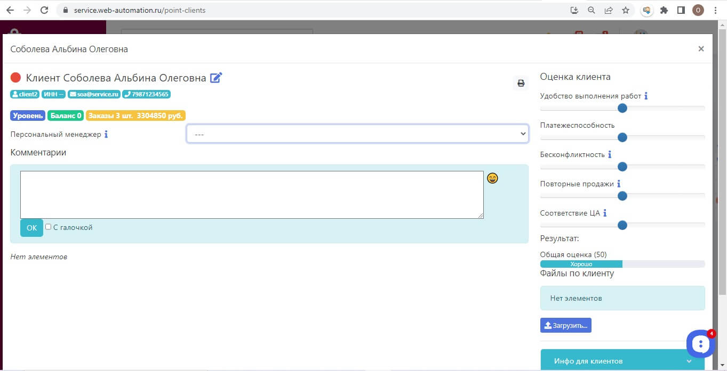Show info icon for Бесконфликтность
Screen dimensions: 727x371
[610, 155]
